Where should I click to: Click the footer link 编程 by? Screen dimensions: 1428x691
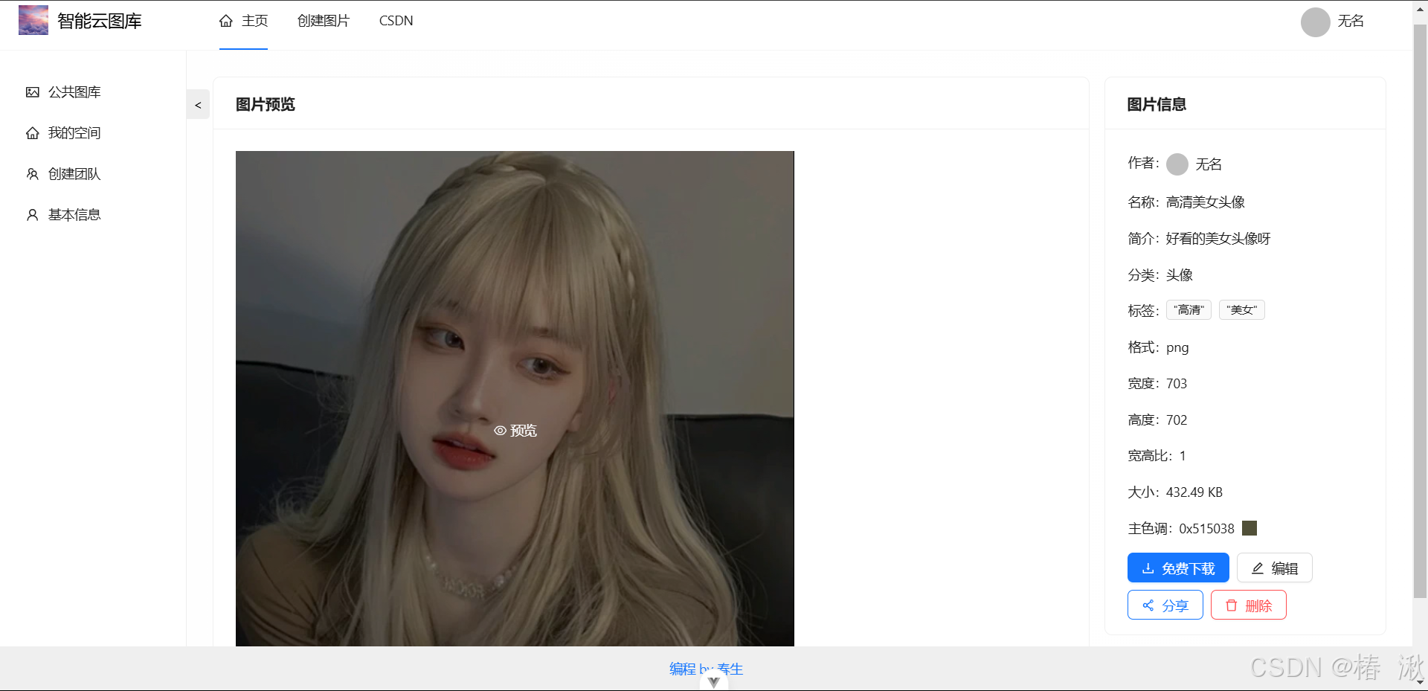706,669
